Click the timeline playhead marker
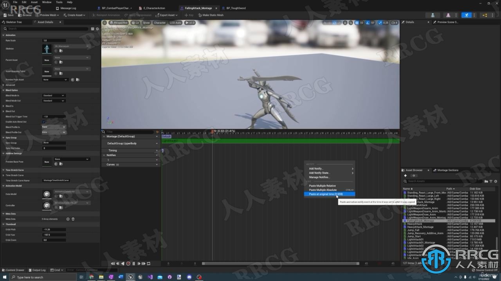501x281 pixels. coord(213,132)
